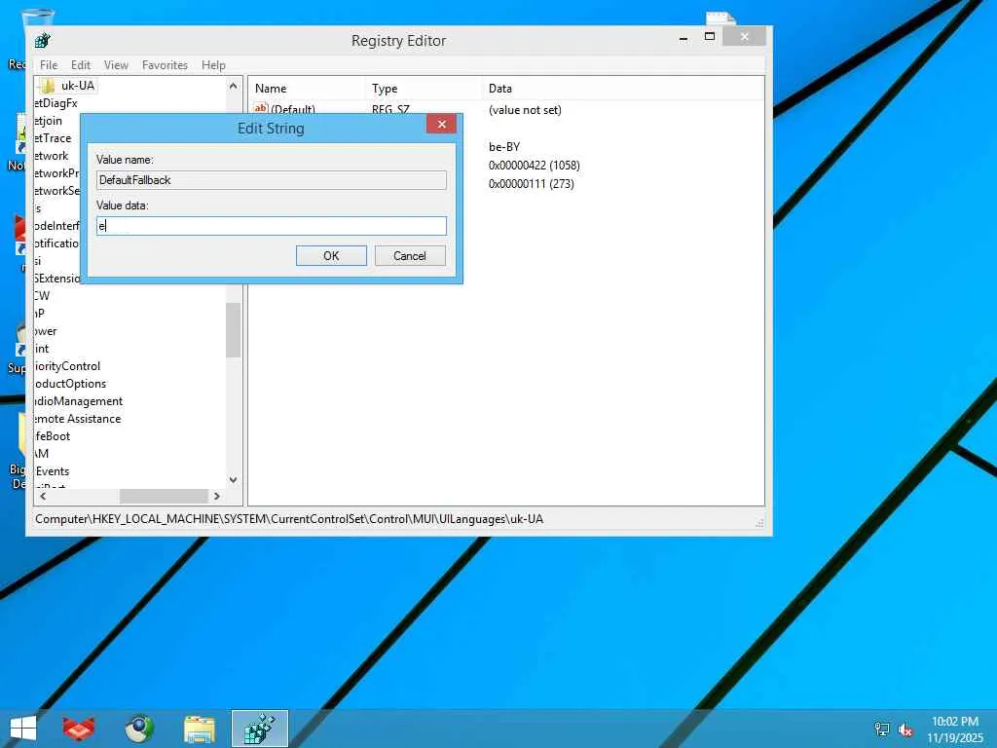
Task: Select the SafeBoot tree key
Action: point(53,436)
